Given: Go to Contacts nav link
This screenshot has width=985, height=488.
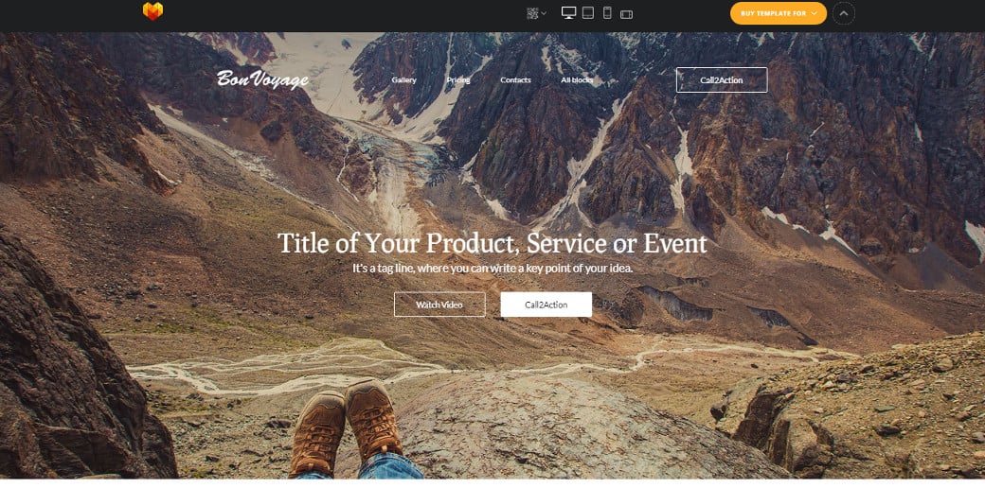Looking at the screenshot, I should 516,80.
